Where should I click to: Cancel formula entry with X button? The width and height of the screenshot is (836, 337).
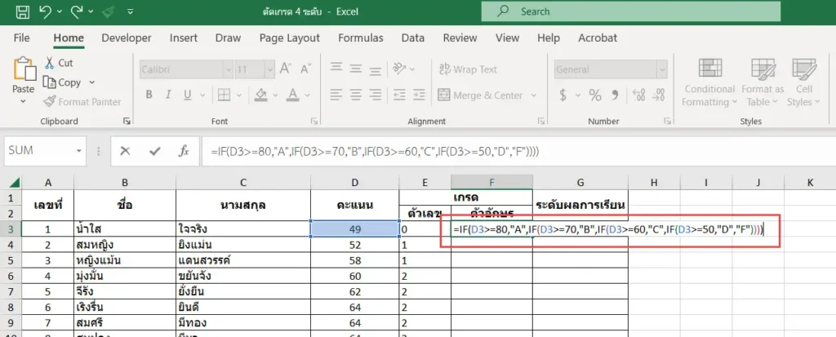click(x=125, y=152)
